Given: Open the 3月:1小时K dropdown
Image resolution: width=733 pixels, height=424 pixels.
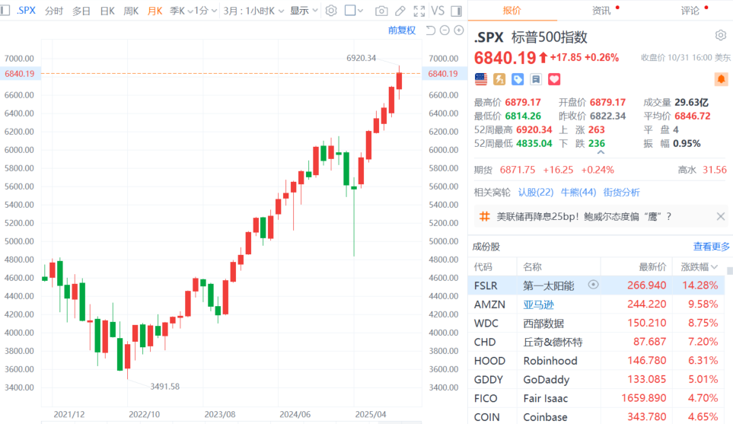Looking at the screenshot, I should coord(253,11).
